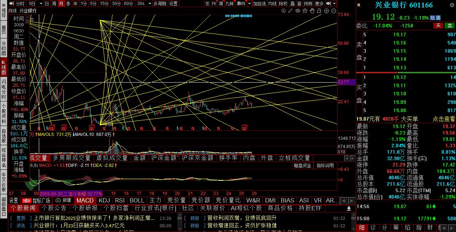The height and width of the screenshot is (232, 456).
Task: Click the 诊 tab in bottom-right panel
Action: [373, 228]
